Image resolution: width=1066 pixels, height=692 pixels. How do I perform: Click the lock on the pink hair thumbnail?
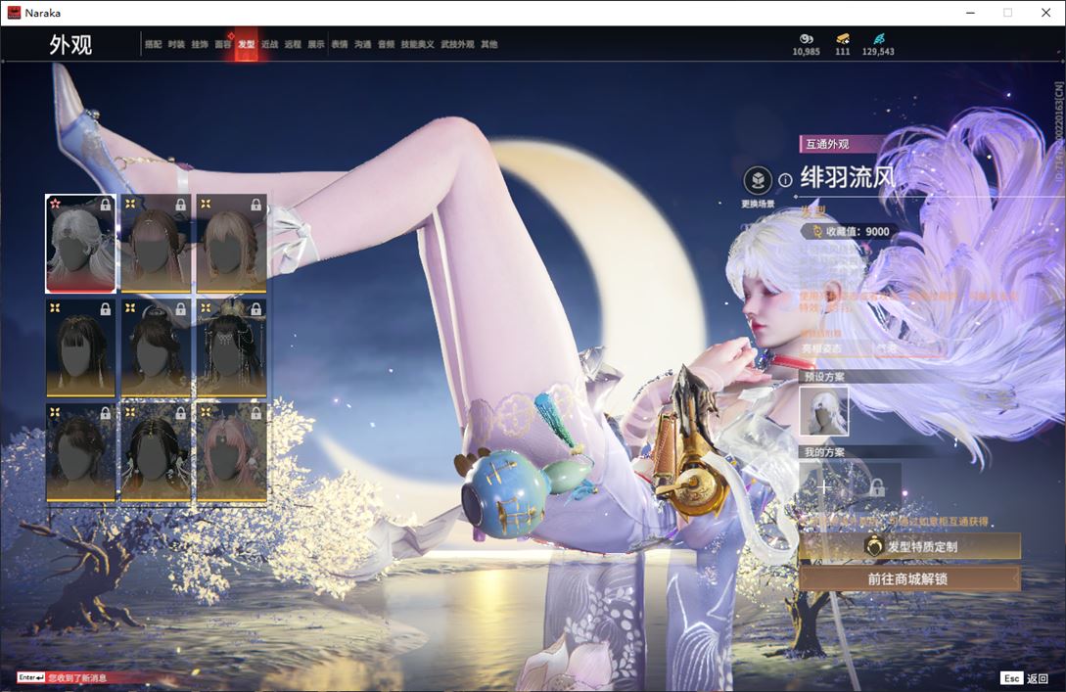[255, 413]
